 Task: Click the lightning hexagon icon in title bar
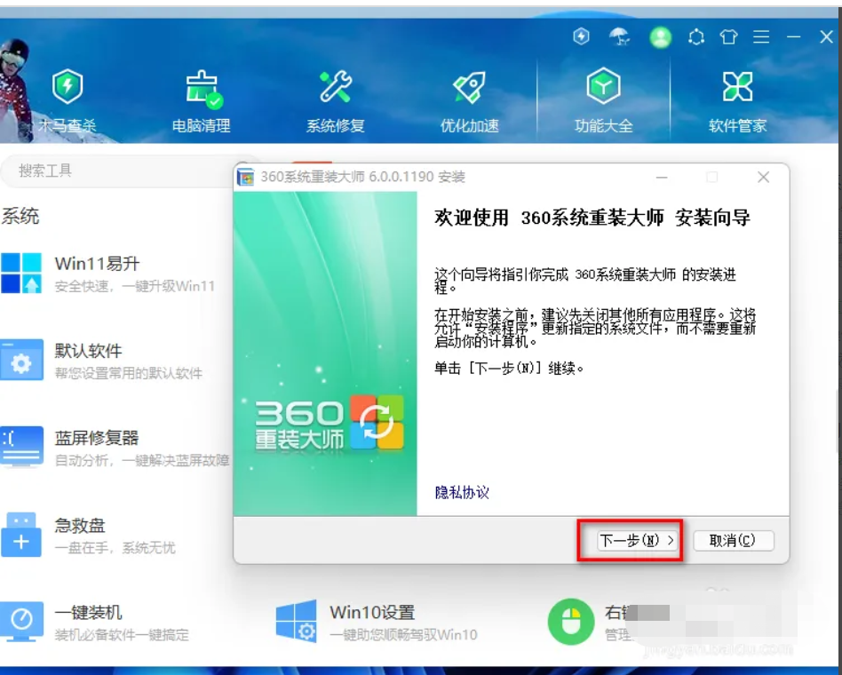(581, 36)
